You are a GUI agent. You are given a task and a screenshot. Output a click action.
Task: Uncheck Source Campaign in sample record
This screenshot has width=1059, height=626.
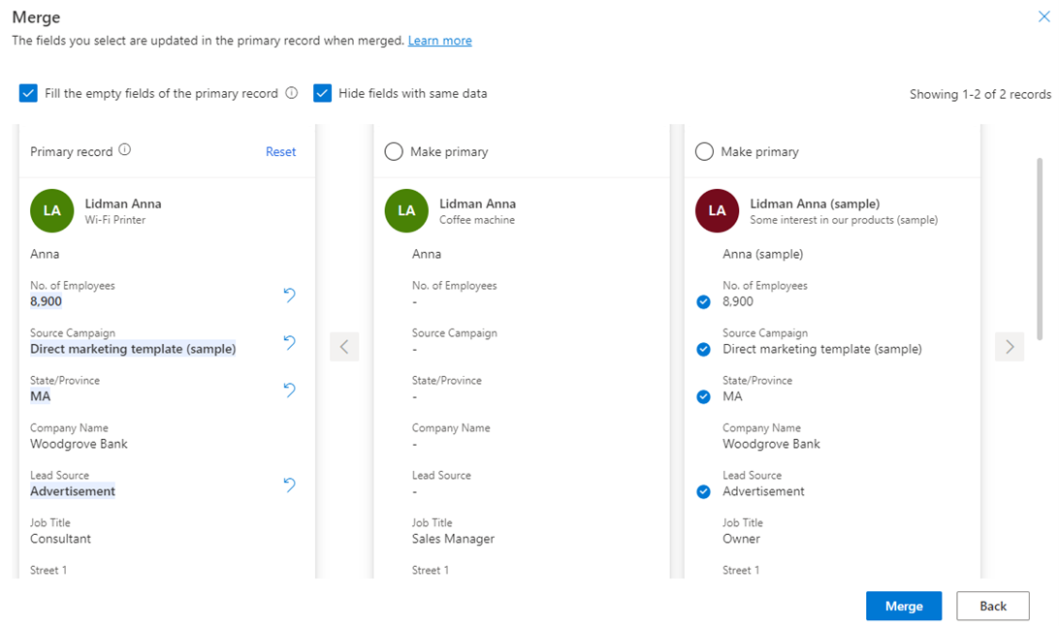click(x=704, y=349)
